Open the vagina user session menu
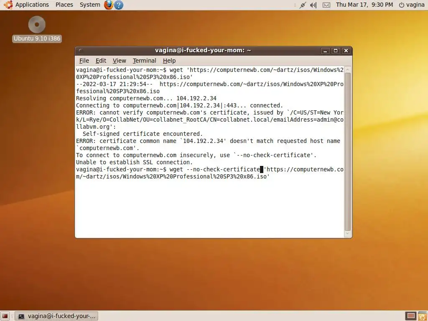The width and height of the screenshot is (428, 321). 412,5
